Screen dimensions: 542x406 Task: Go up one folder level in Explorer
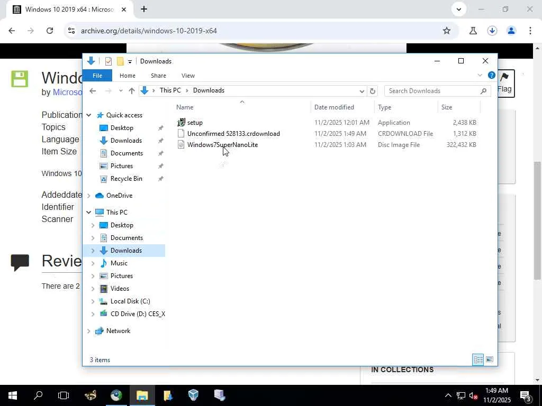(132, 91)
